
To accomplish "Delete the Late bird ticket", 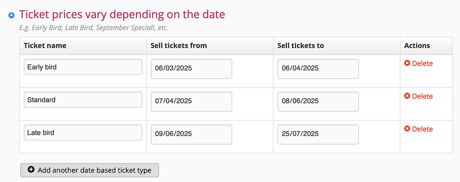I will point(419,129).
